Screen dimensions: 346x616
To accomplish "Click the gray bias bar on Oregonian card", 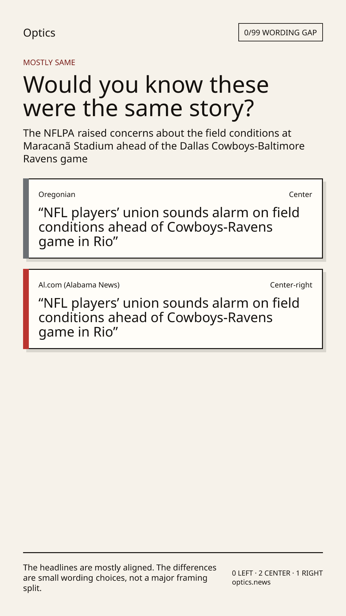I will (x=26, y=218).
